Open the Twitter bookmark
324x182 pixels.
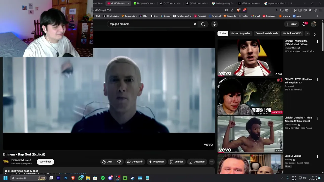point(243,16)
